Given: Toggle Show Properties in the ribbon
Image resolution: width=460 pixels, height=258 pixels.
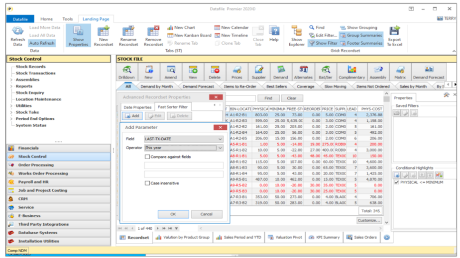Looking at the screenshot, I should [78, 36].
